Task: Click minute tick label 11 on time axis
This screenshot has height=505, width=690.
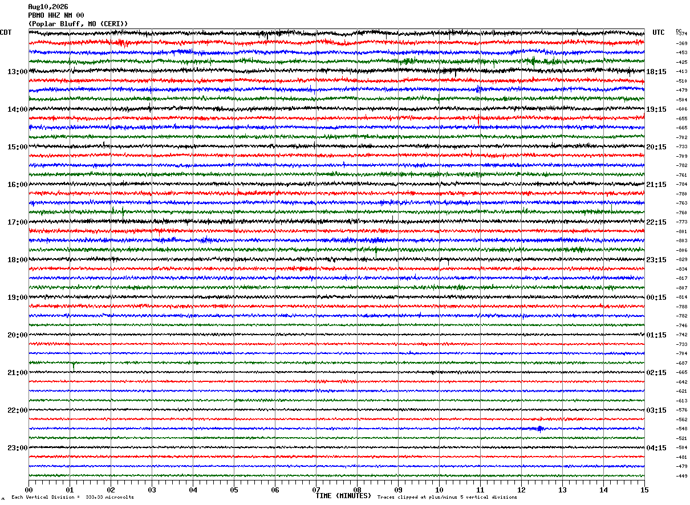Action: pos(480,490)
